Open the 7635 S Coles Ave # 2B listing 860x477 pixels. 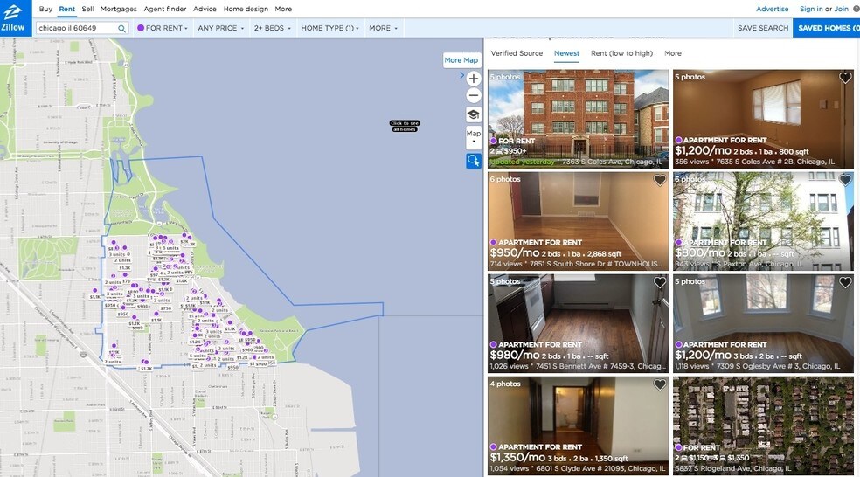764,119
